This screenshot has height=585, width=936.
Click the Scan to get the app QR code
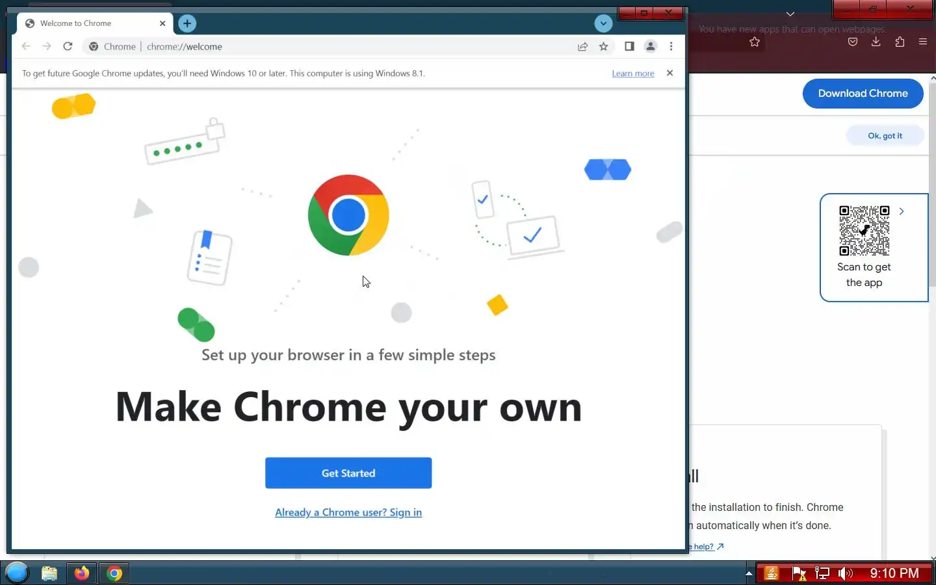(864, 231)
